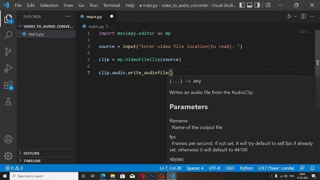Screen dimensions: 320x180
Task: Open the File menu
Action: [18, 5]
